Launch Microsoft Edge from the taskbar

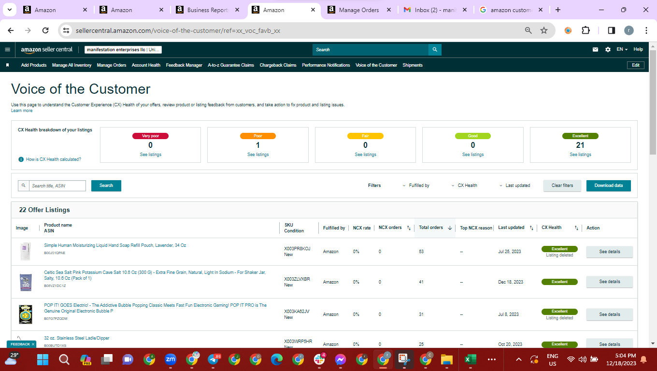coord(277,359)
